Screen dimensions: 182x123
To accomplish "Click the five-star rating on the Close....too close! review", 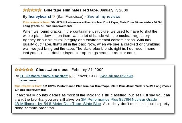I will click(x=24, y=70).
